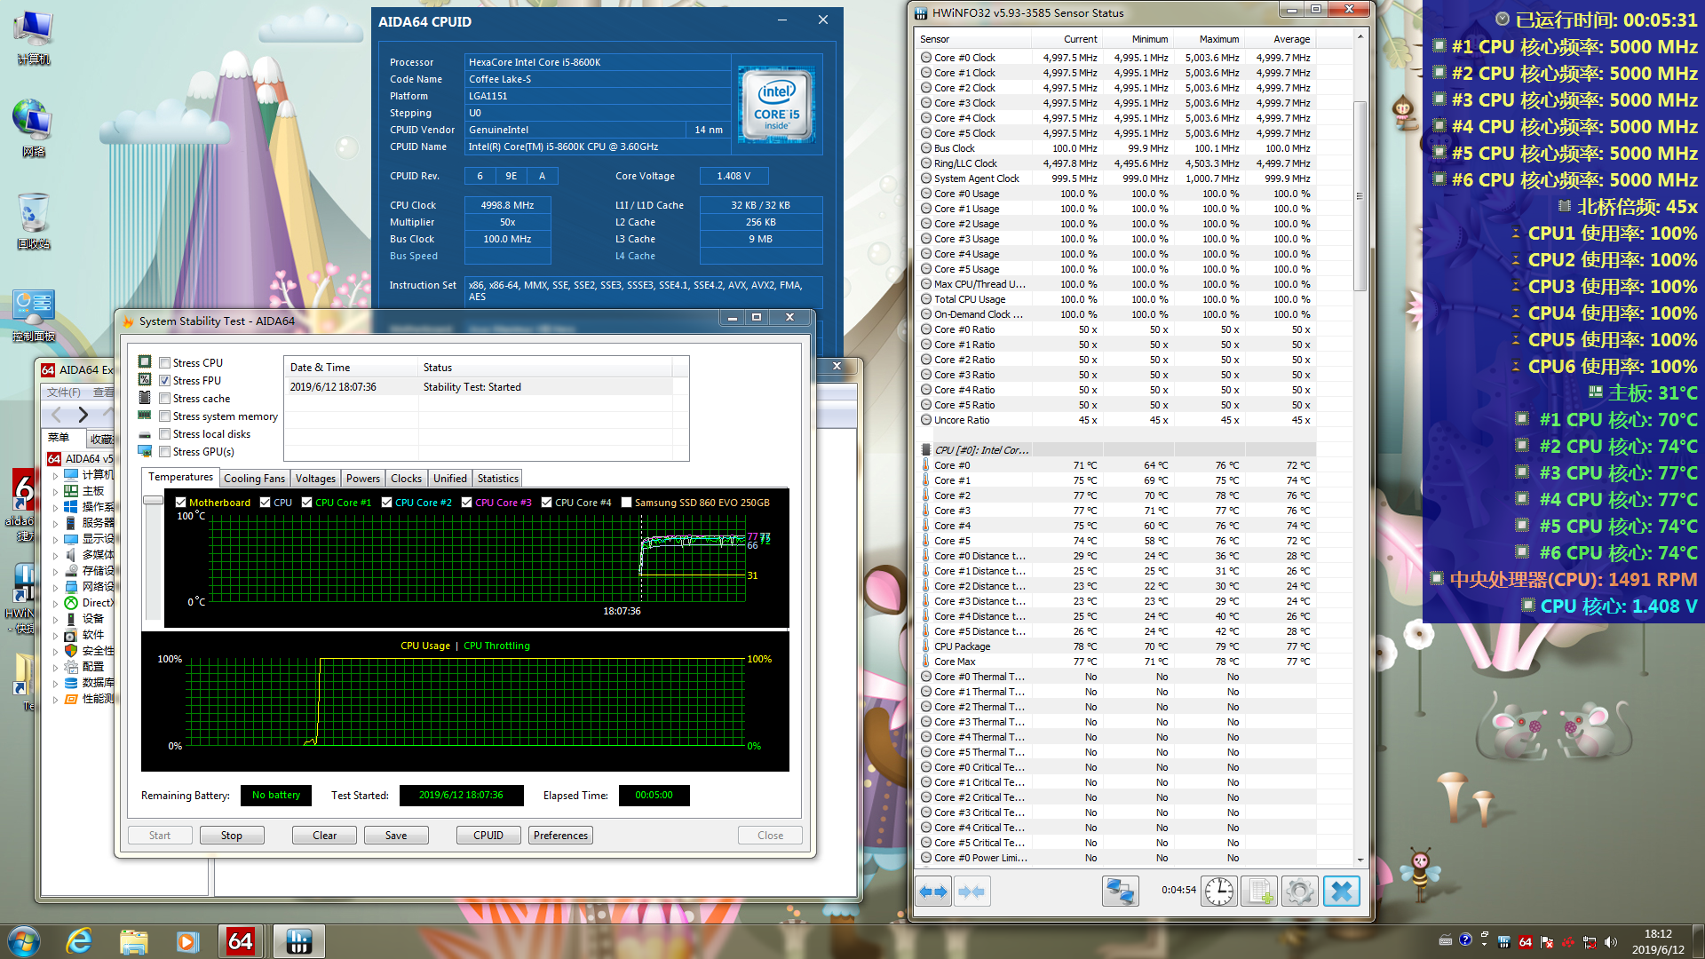The width and height of the screenshot is (1705, 959).
Task: Open HWiNFO sensor settings gear
Action: point(1299,892)
